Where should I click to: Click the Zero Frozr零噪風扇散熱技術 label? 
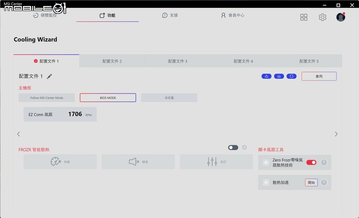pos(288,163)
